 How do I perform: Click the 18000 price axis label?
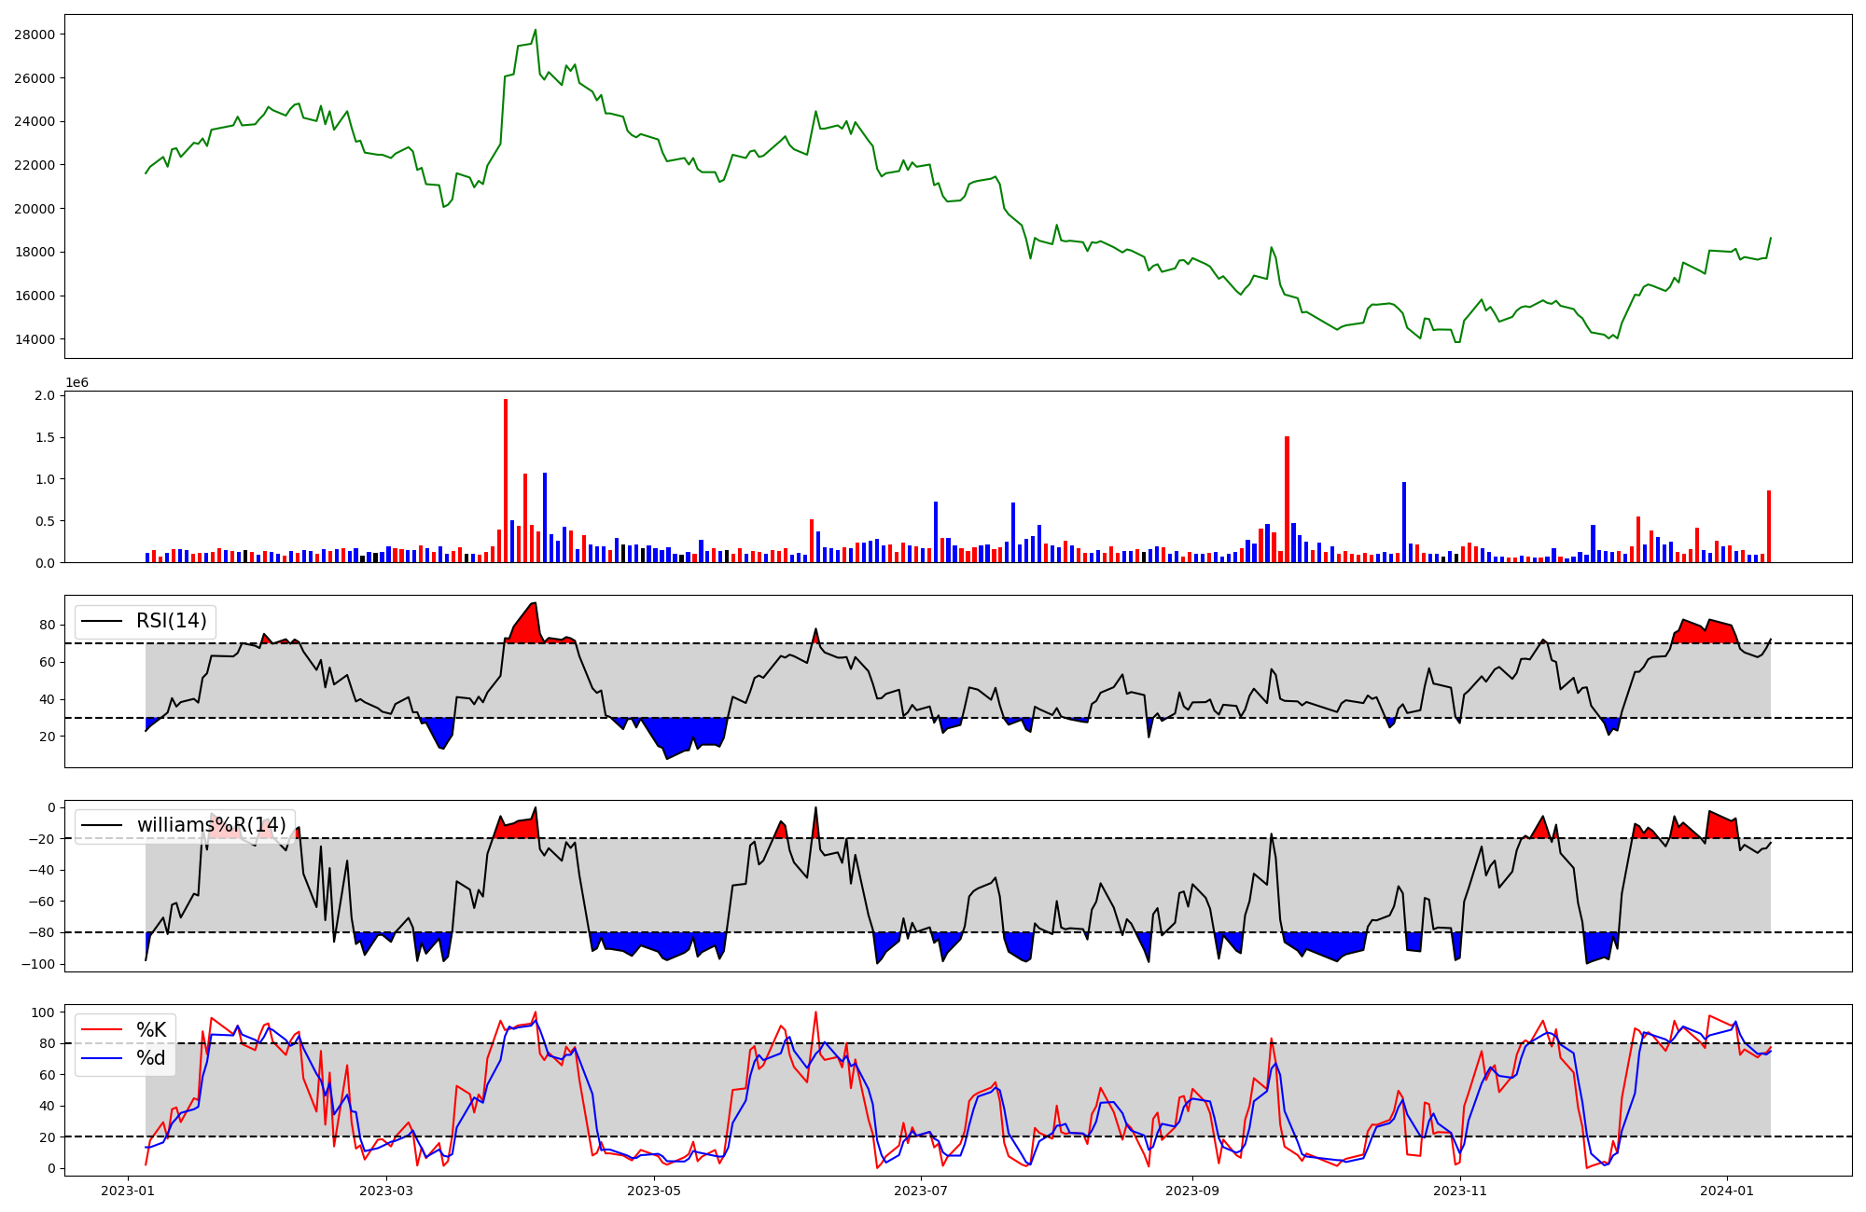pos(35,252)
